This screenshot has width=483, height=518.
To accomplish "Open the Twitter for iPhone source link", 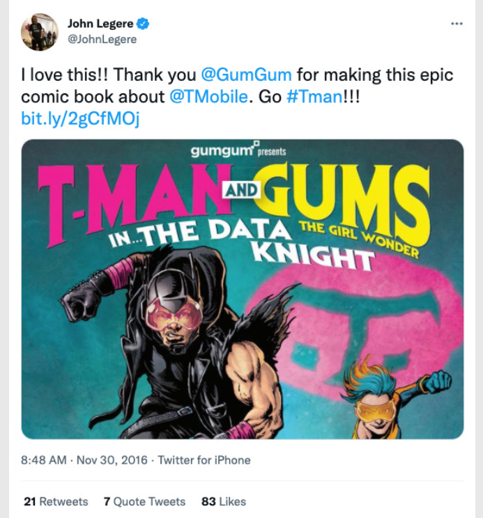I will (204, 460).
